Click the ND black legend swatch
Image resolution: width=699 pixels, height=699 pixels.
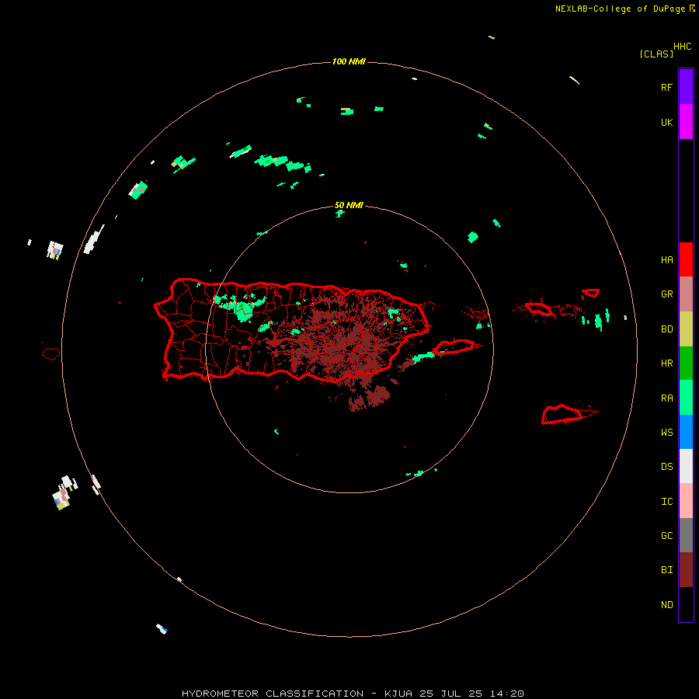pyautogui.click(x=686, y=604)
